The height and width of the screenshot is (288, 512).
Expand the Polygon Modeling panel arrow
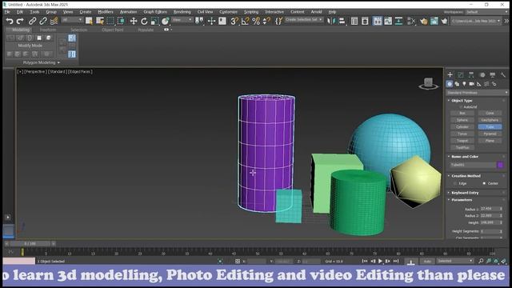pos(58,62)
